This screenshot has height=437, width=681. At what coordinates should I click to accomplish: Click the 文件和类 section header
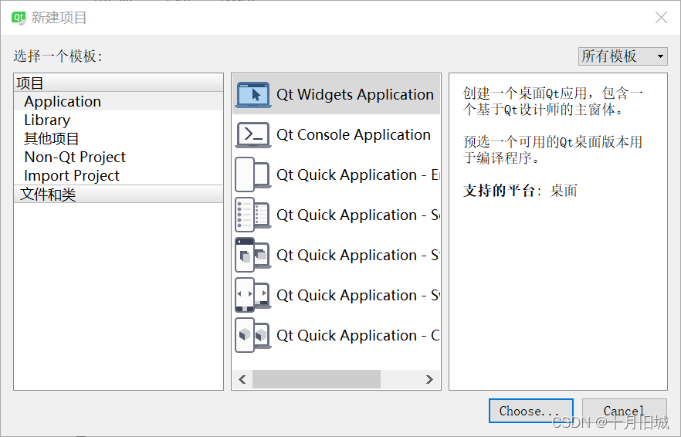tap(119, 194)
